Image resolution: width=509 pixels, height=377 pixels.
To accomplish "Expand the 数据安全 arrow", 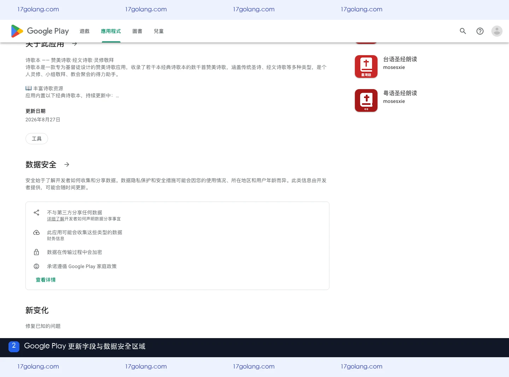I will (x=67, y=164).
